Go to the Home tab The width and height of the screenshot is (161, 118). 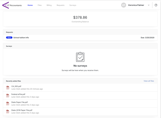pyautogui.click(x=30, y=5)
